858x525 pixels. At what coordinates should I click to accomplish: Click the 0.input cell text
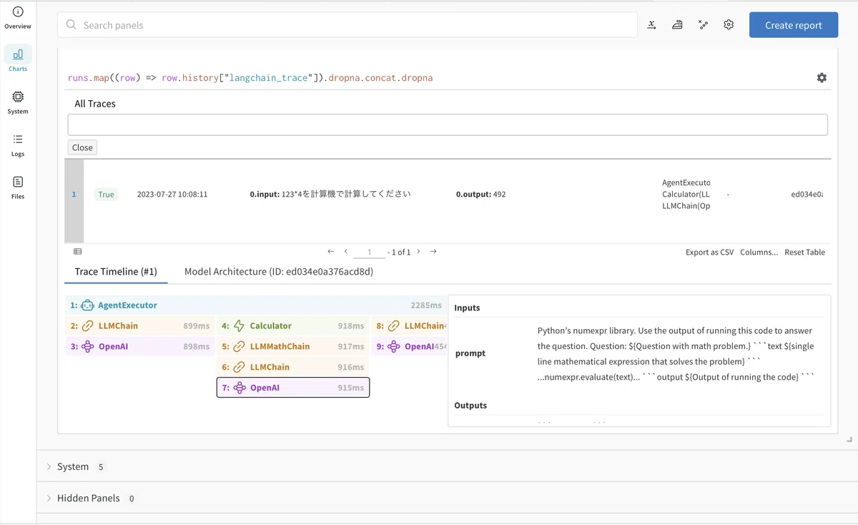pyautogui.click(x=330, y=194)
